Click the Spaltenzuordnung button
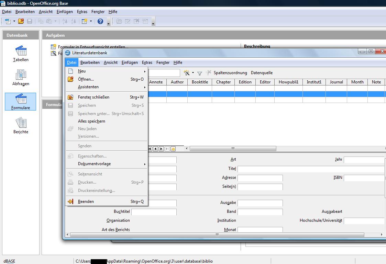The image size is (386, 264). click(x=230, y=73)
